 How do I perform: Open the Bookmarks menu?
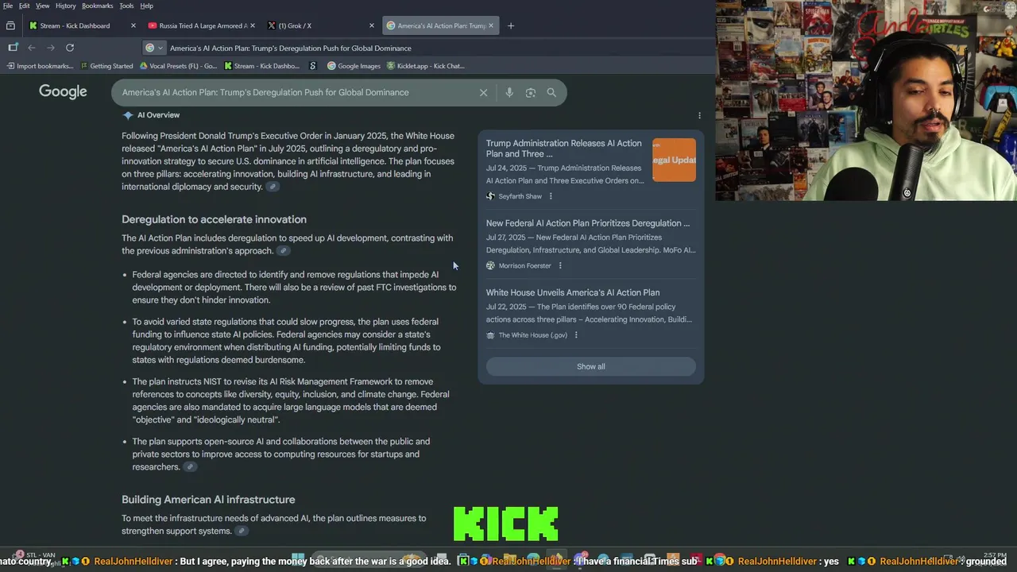click(x=98, y=6)
